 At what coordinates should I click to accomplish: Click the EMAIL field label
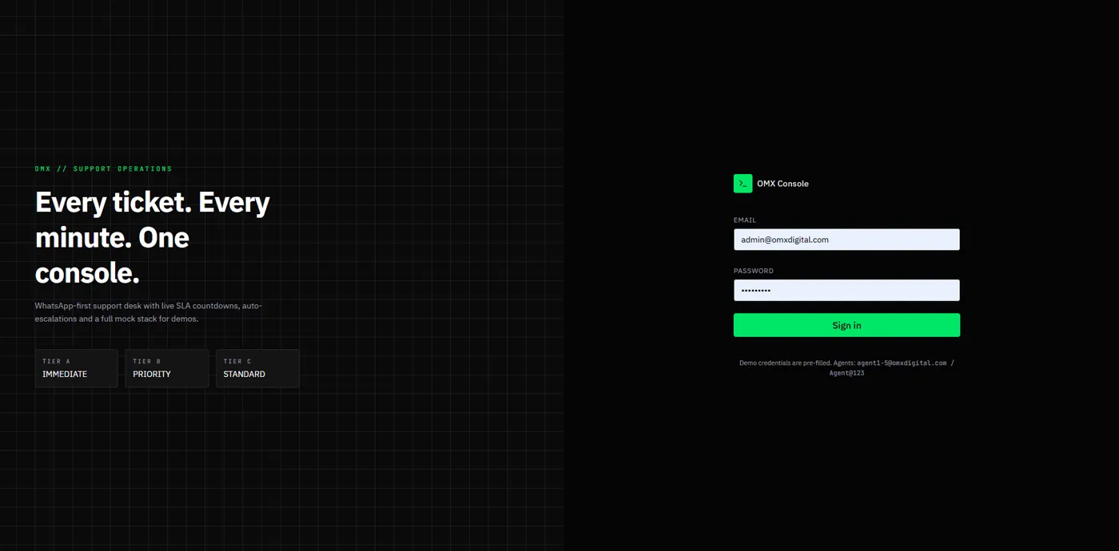[745, 220]
